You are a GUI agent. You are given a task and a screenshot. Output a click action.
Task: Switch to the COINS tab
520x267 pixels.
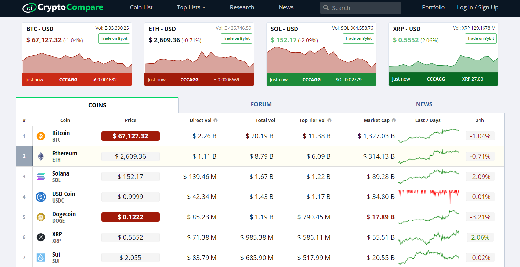(x=97, y=105)
